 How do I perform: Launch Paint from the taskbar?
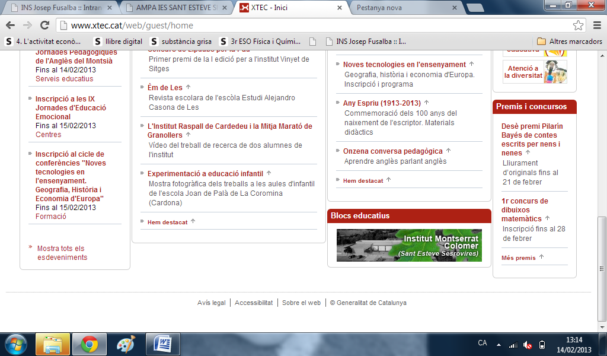click(x=125, y=344)
